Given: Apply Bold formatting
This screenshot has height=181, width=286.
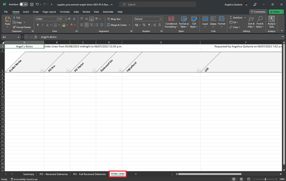Looking at the screenshot, I should click(x=38, y=25).
